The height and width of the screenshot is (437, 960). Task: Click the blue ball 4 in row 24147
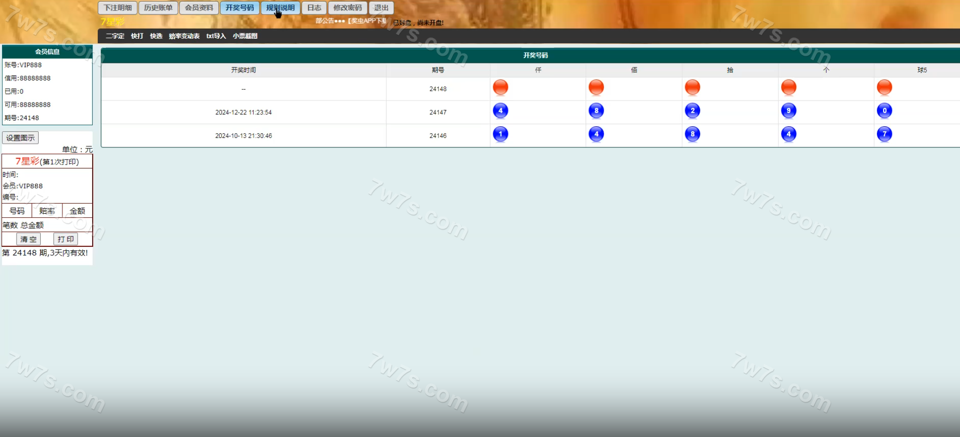pyautogui.click(x=500, y=111)
